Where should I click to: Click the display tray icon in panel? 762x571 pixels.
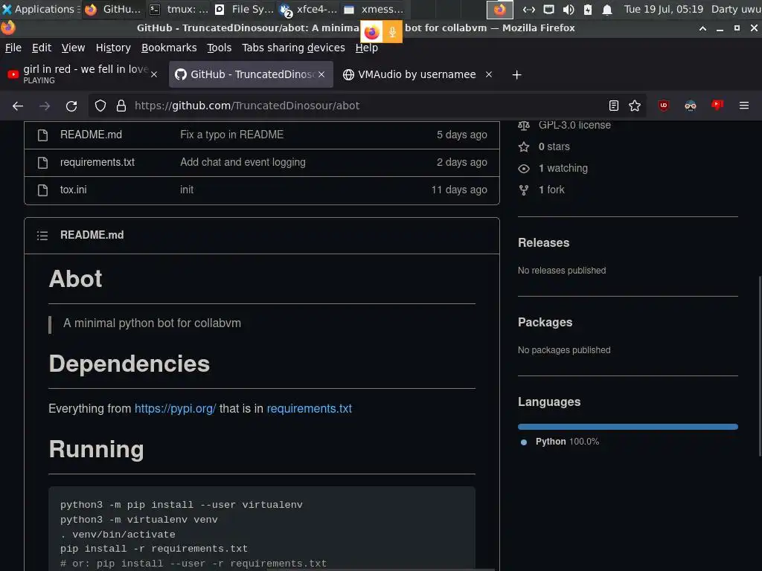click(x=548, y=9)
